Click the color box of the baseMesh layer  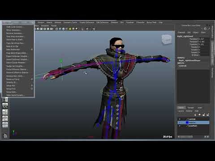pyautogui.click(x=187, y=126)
